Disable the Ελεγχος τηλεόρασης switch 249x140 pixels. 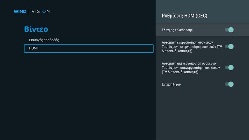(229, 30)
